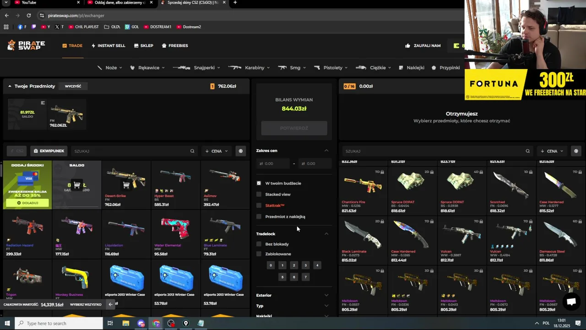This screenshot has width=586, height=330.
Task: Enable the Przedmiot z naklejką checkbox
Action: coord(259,216)
